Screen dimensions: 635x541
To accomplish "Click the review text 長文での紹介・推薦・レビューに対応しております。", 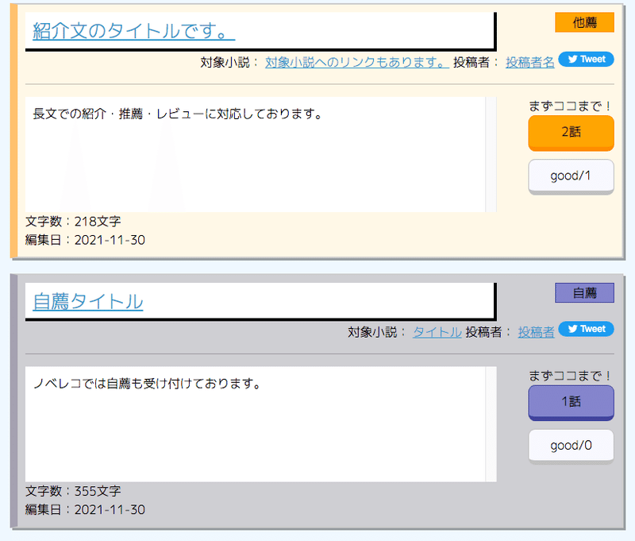I will 177,114.
